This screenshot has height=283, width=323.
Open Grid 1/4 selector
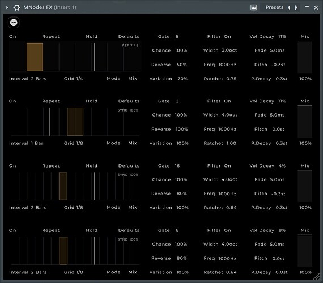pyautogui.click(x=73, y=79)
